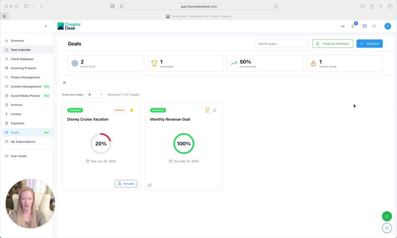Image resolution: width=397 pixels, height=238 pixels.
Task: Go back in Safari history
Action: pyautogui.click(x=42, y=6)
